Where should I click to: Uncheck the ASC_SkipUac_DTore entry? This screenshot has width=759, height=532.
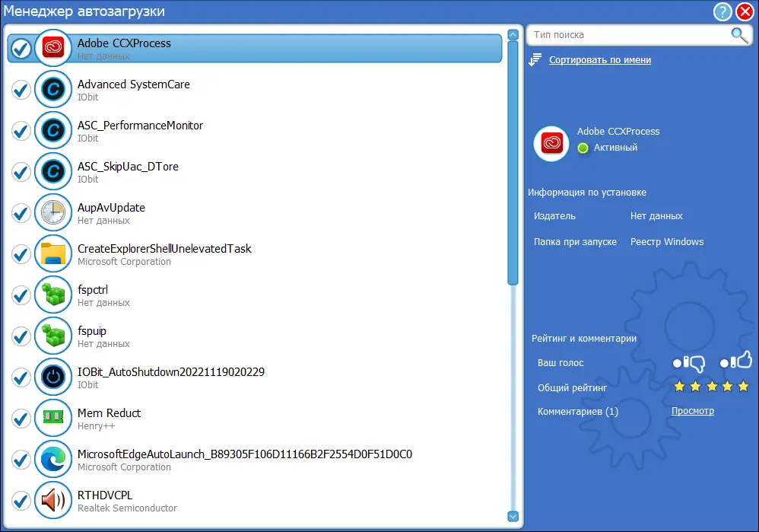pos(20,171)
